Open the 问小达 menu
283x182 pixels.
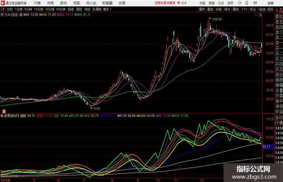(x=91, y=3)
